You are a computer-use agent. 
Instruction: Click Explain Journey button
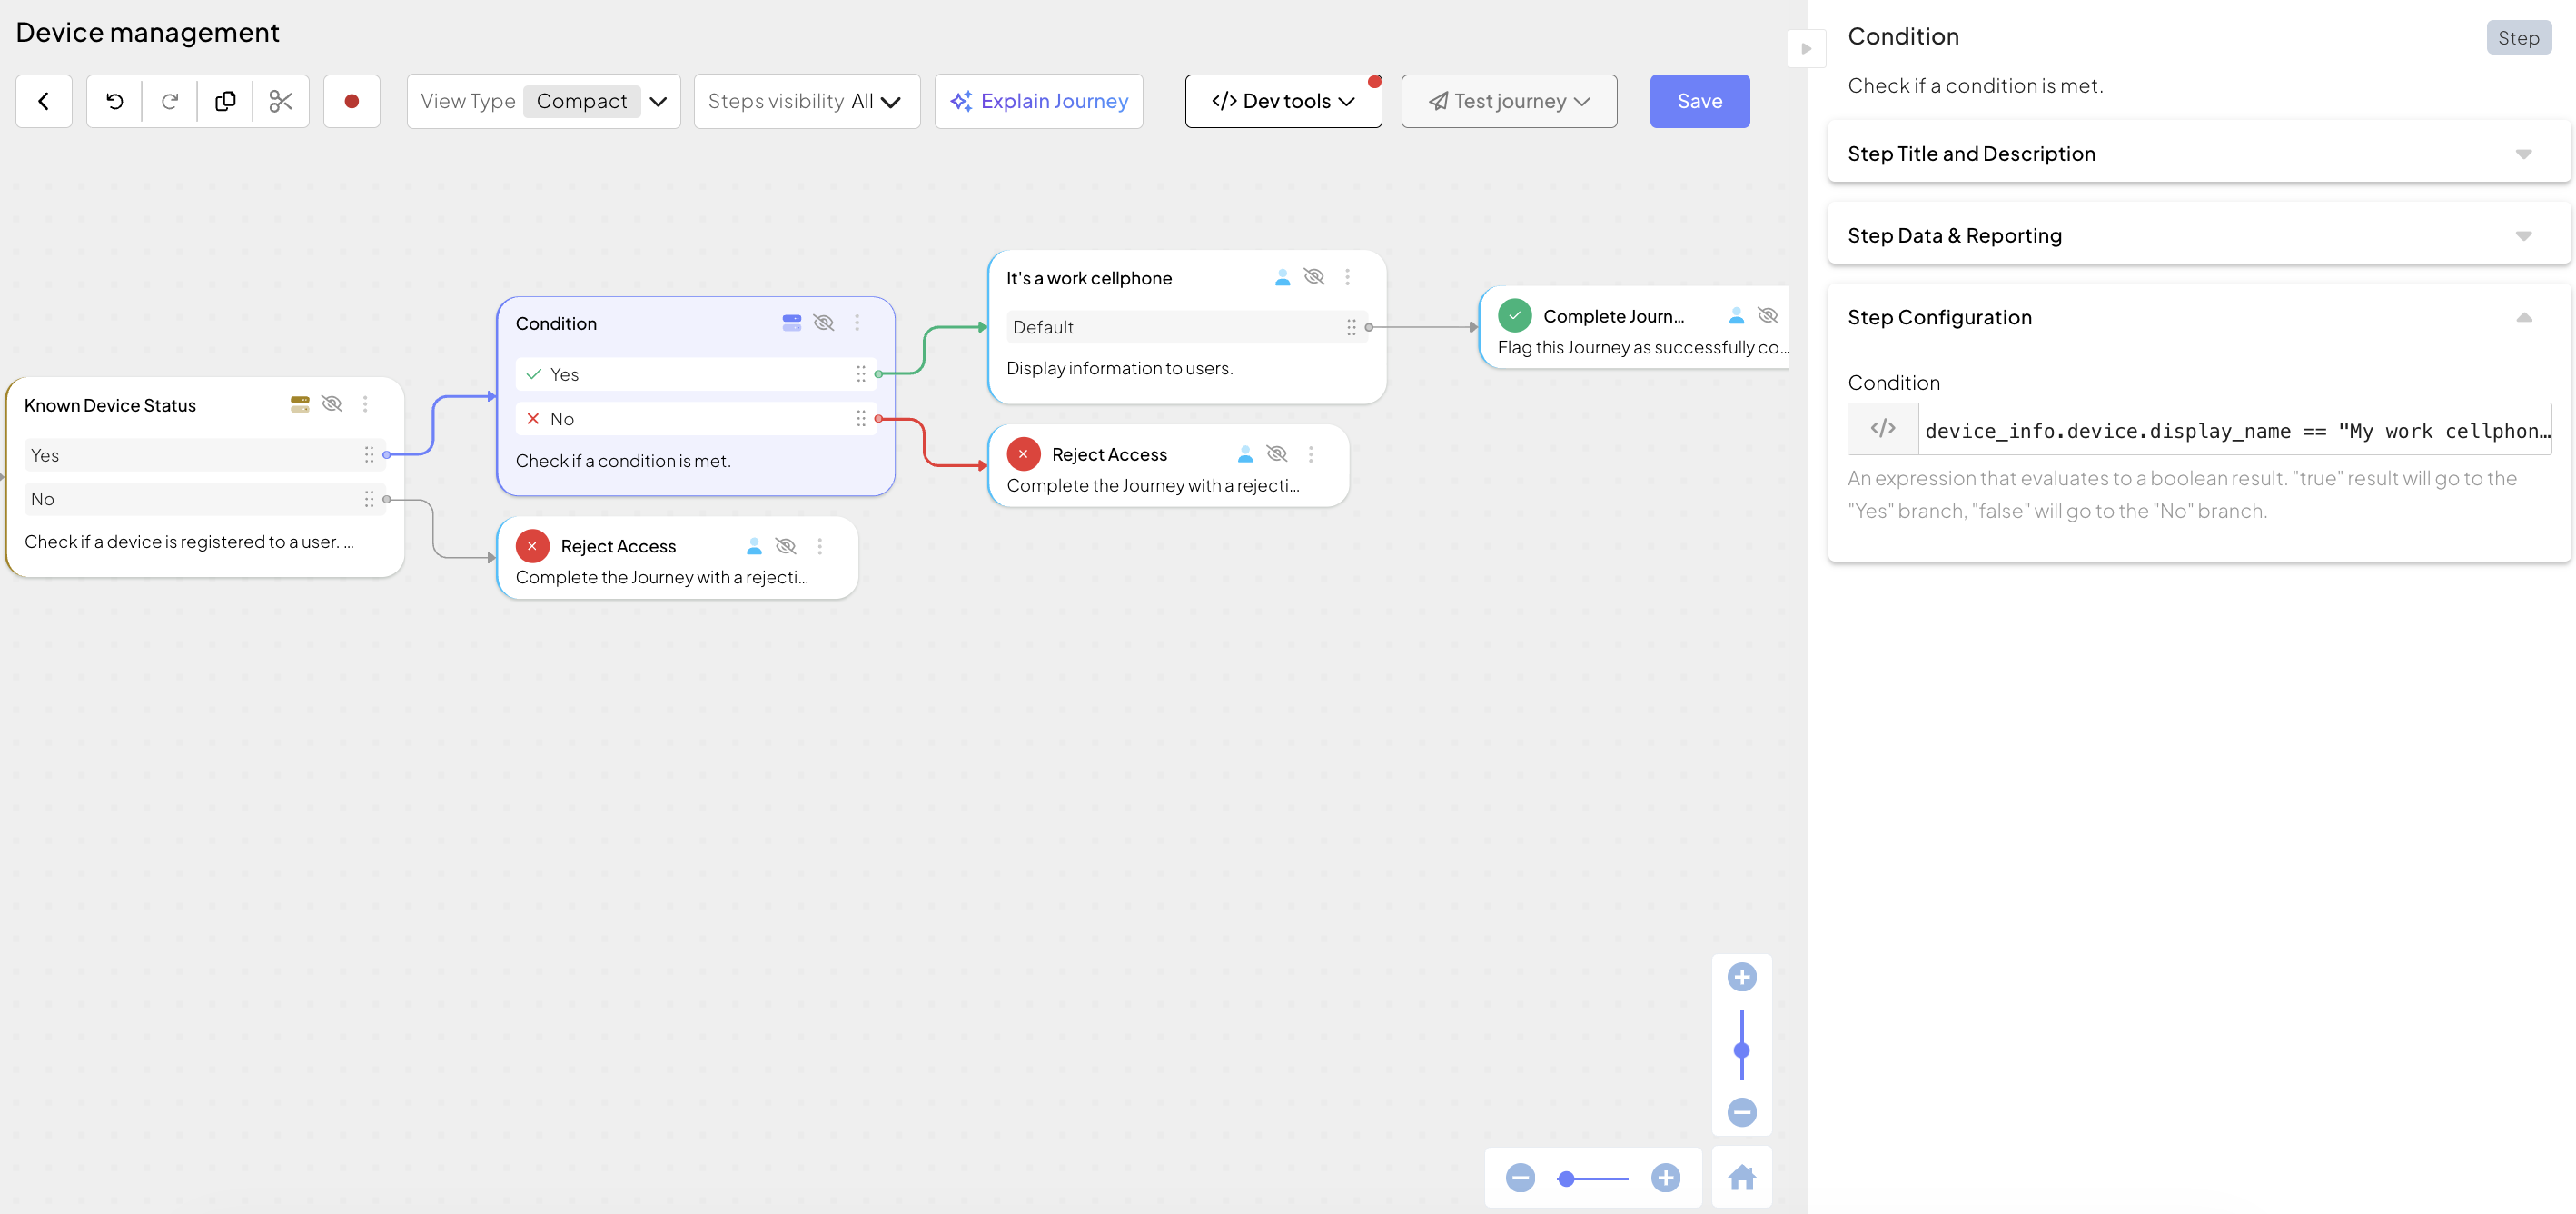[1039, 101]
